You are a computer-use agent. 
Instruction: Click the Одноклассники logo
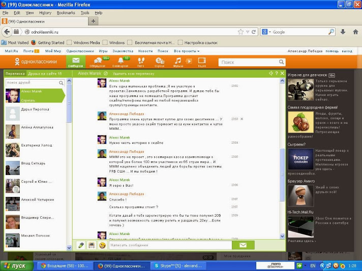pyautogui.click(x=36, y=62)
